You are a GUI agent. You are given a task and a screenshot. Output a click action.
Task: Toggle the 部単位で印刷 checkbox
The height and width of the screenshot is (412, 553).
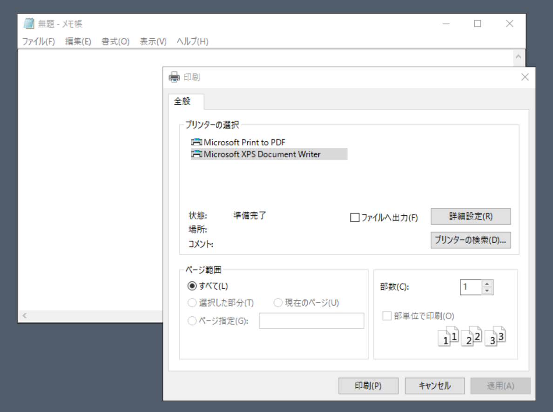click(387, 316)
